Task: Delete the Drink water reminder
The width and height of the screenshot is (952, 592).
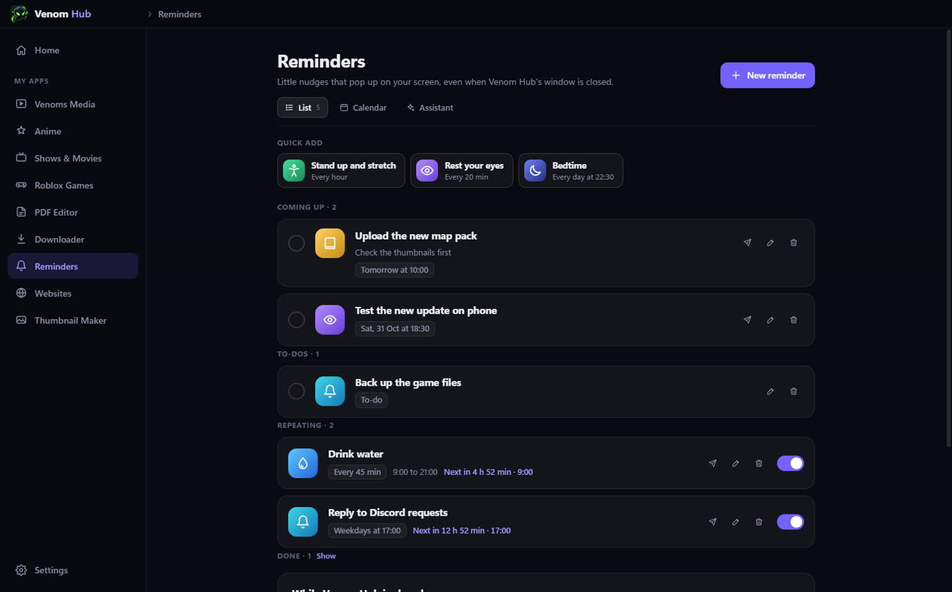Action: pos(759,463)
